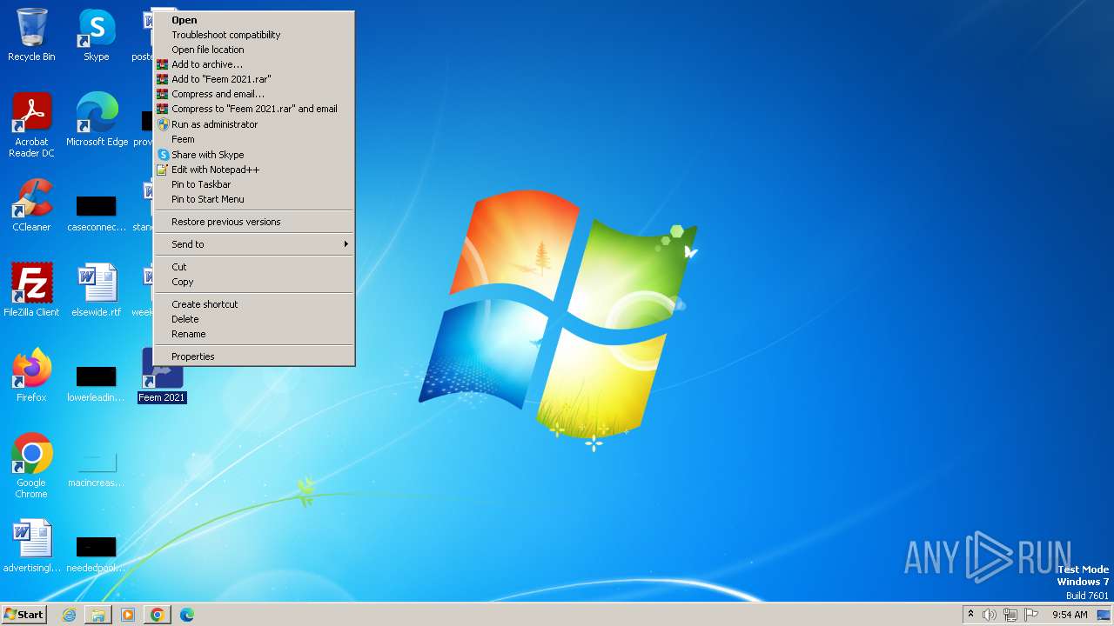
Task: Open the Recycle Bin desktop icon
Action: point(31,35)
